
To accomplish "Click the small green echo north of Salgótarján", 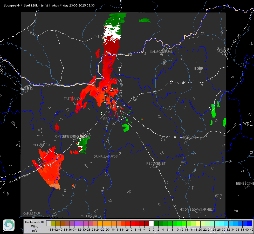I will [x=145, y=20].
